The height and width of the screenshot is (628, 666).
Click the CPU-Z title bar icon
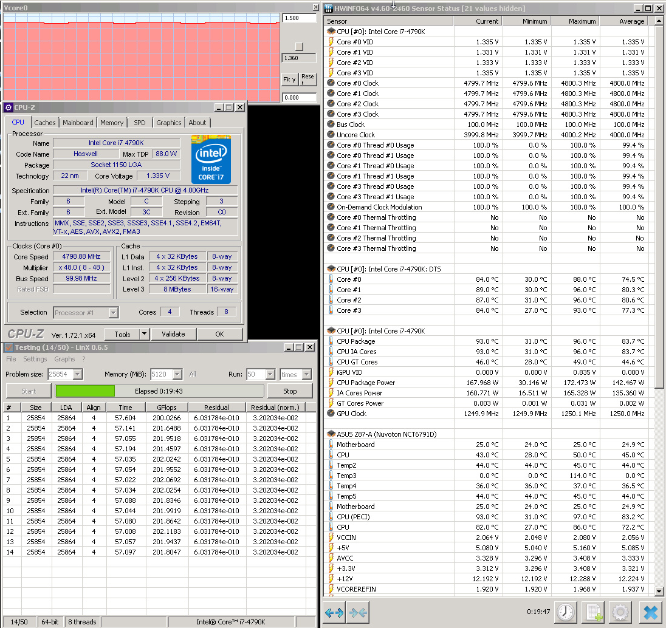(8, 108)
